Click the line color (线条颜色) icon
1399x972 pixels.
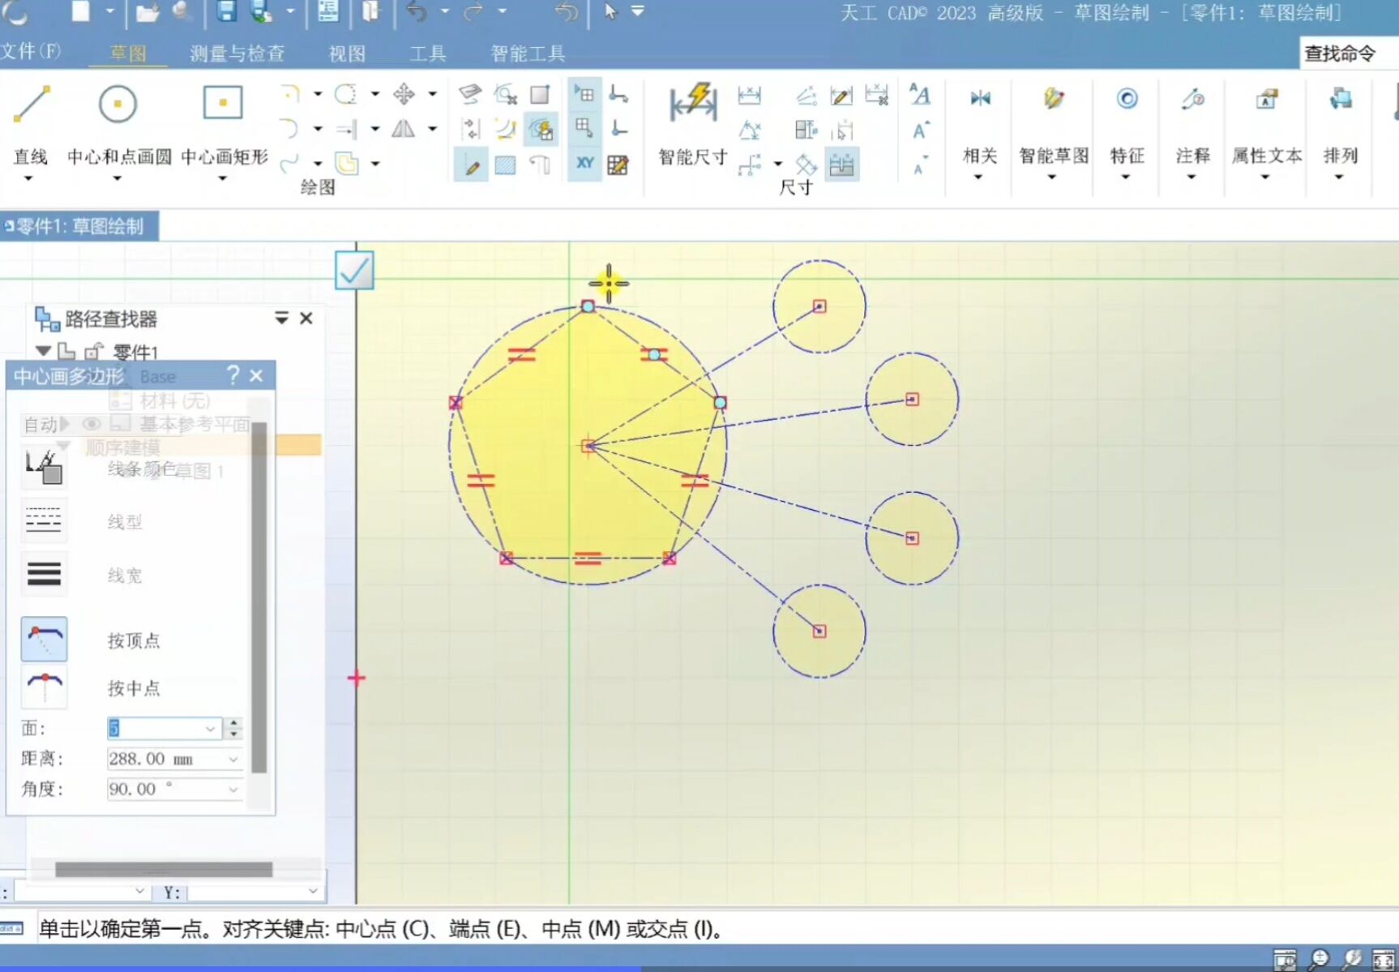(x=44, y=467)
